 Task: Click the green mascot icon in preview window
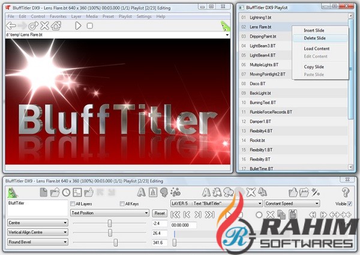click(x=225, y=26)
